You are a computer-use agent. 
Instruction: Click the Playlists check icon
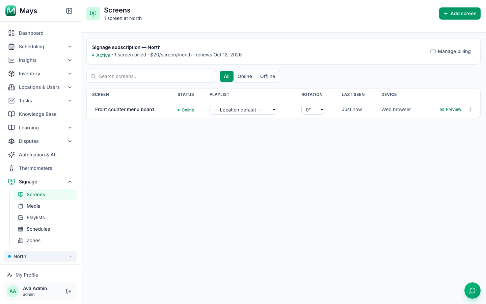(21, 218)
